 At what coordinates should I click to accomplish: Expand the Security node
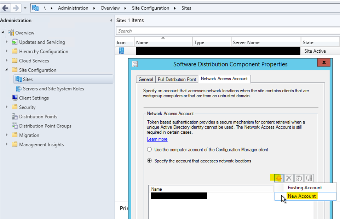[6, 107]
